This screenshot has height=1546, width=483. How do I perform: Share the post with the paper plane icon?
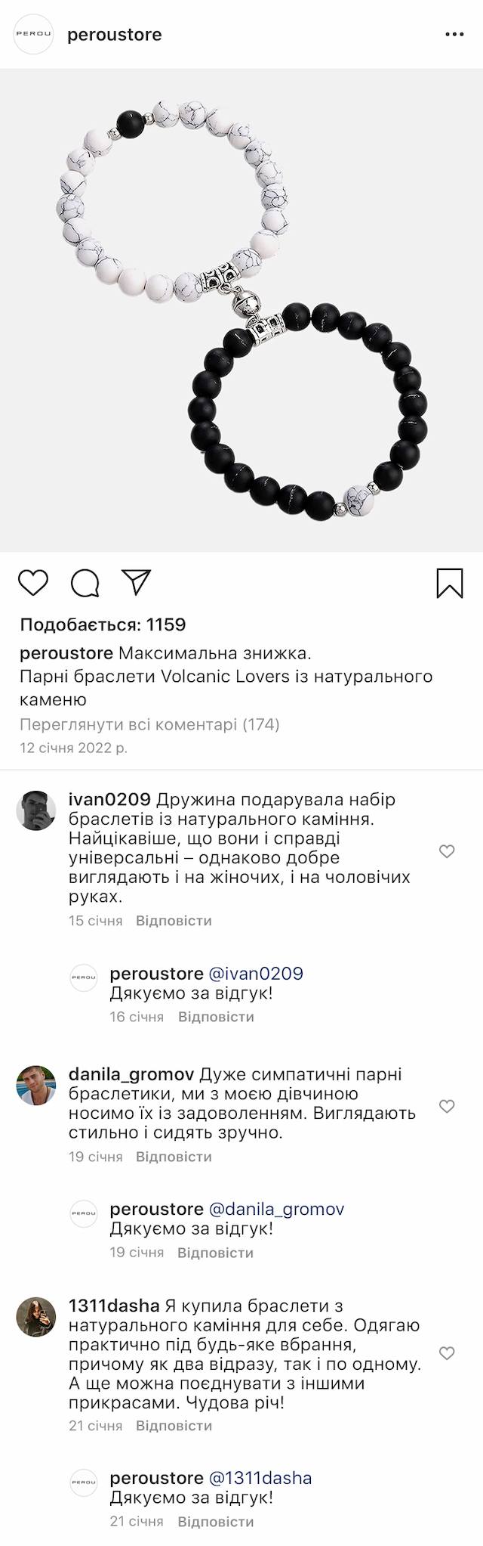(x=137, y=582)
